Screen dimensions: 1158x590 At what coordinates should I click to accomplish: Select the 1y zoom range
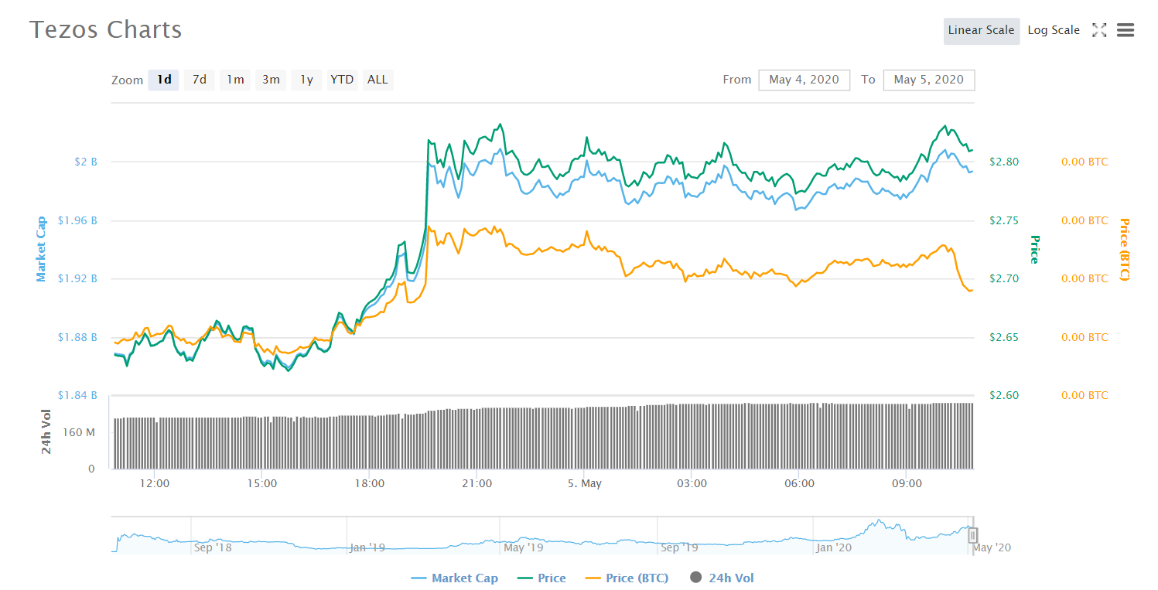click(x=306, y=80)
